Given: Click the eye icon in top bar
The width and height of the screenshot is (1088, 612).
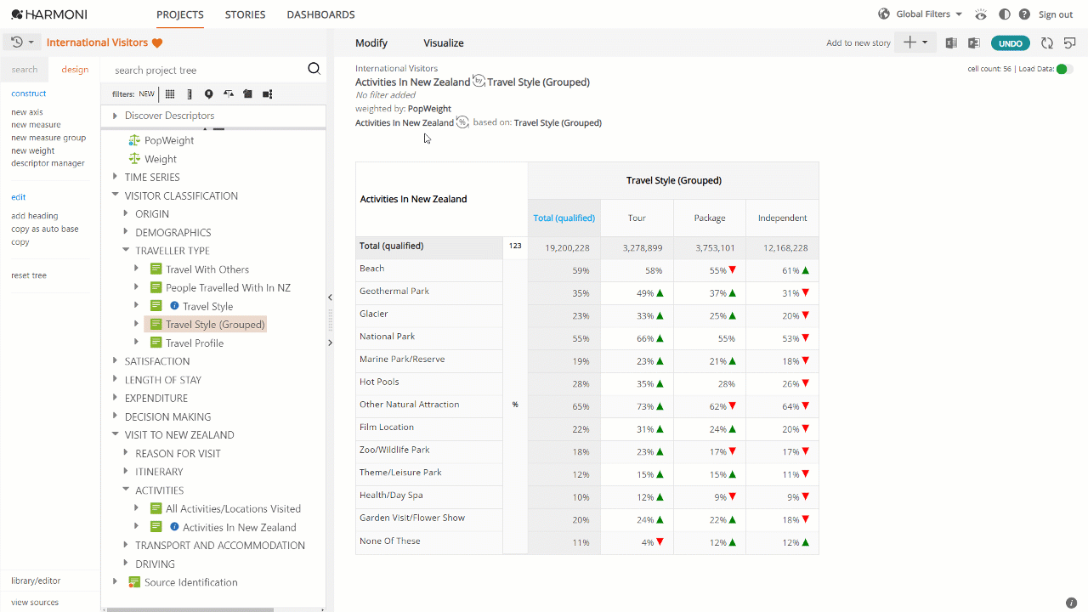Looking at the screenshot, I should (981, 14).
